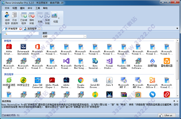Click the program list scroll up arrow
This screenshot has width=181, height=119.
pyautogui.click(x=177, y=41)
